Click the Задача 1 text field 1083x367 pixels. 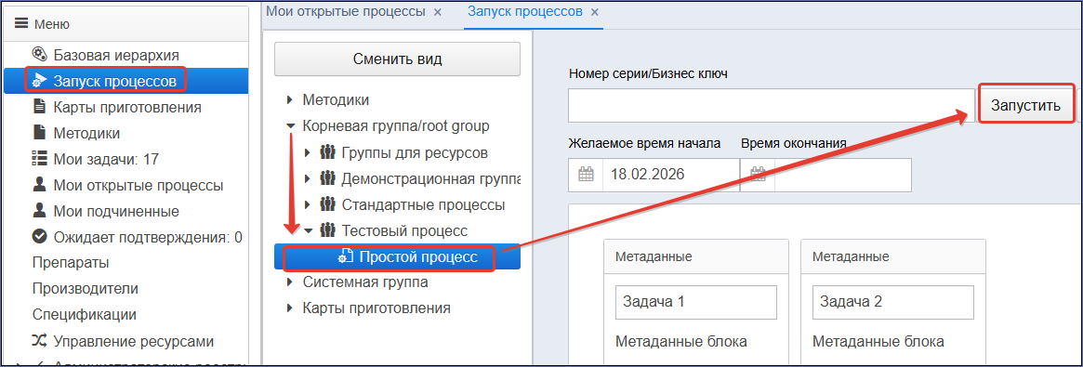(696, 302)
